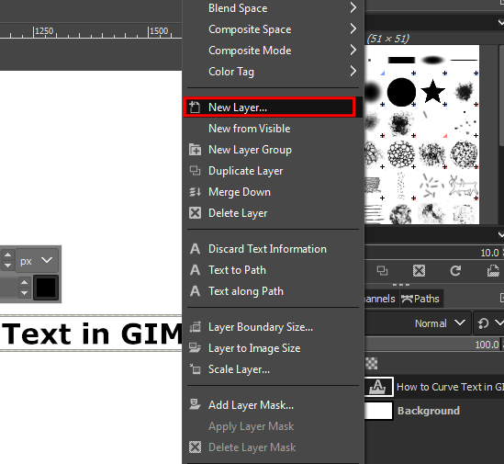
Task: Click the Add Layer Mask icon
Action: (x=195, y=405)
